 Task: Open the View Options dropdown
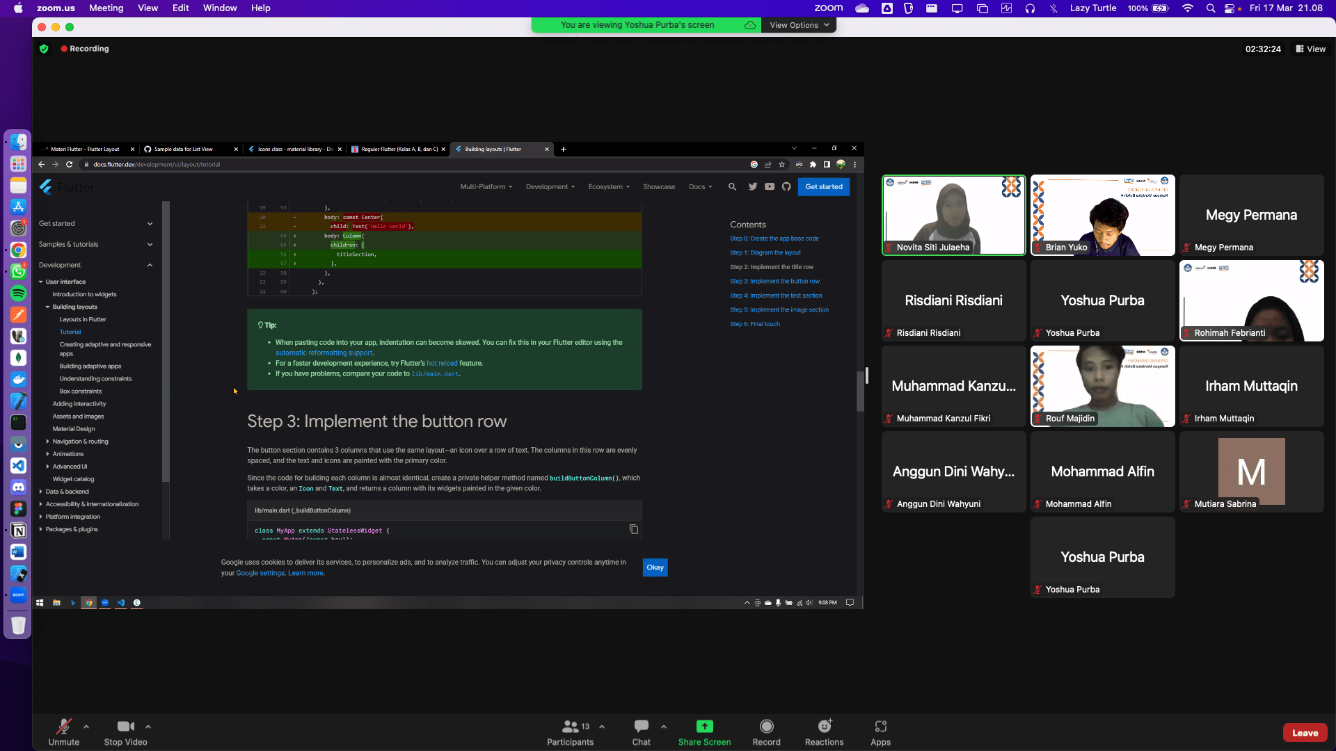800,25
